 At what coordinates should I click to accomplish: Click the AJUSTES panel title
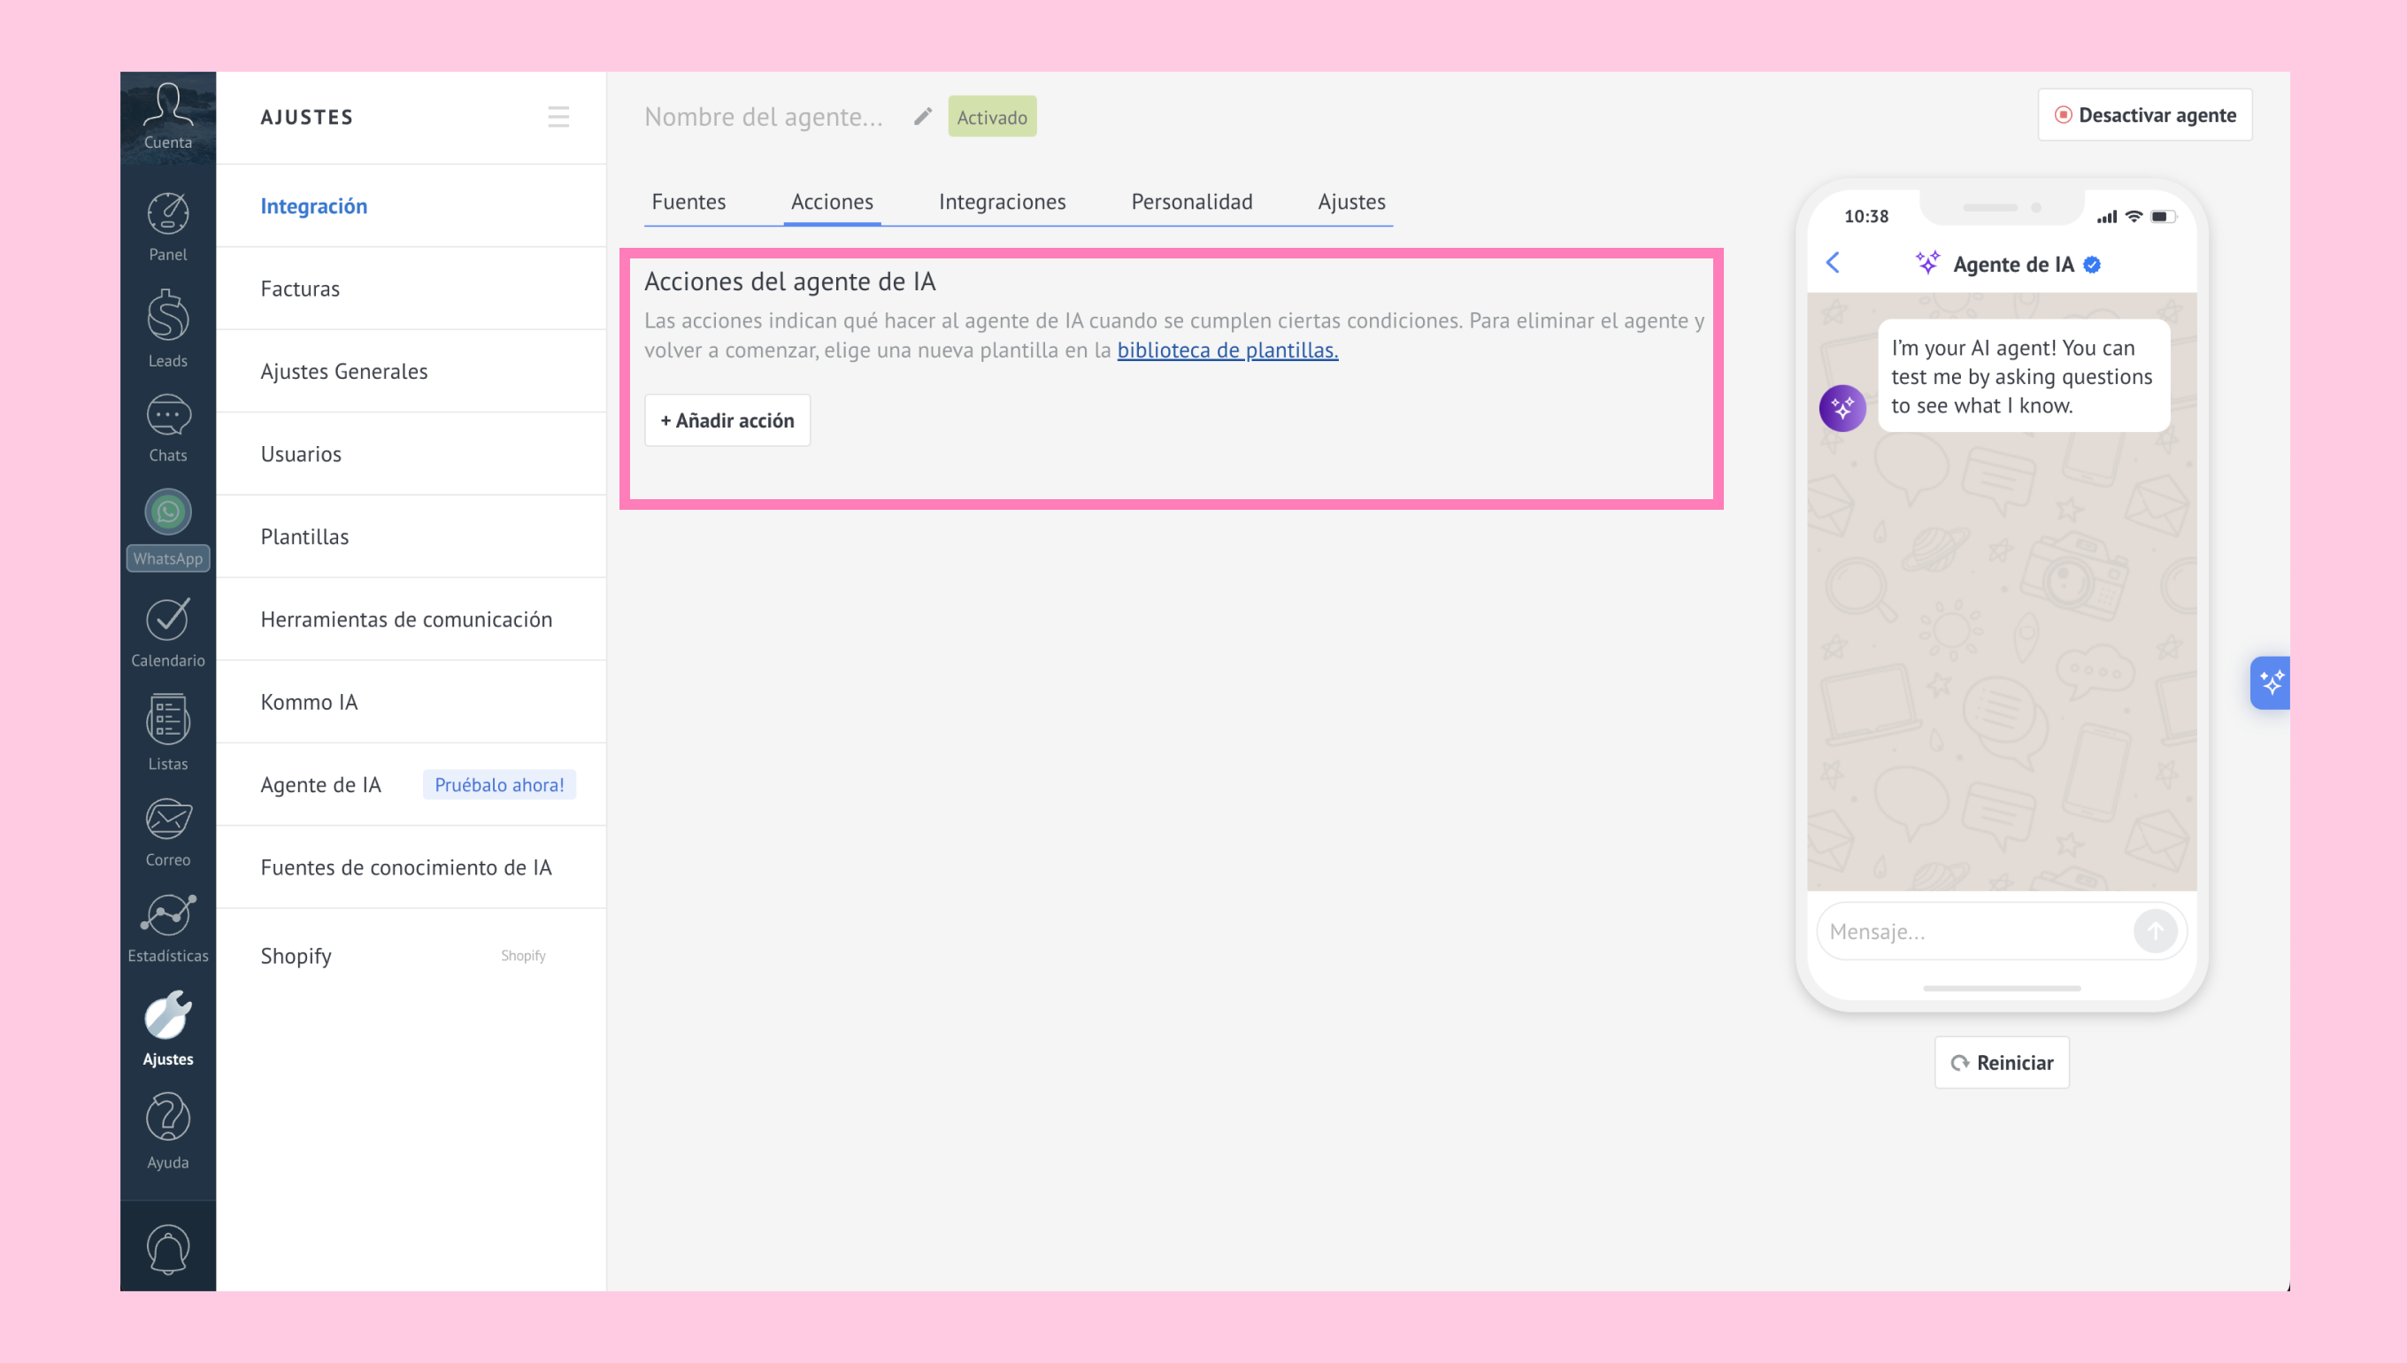coord(307,117)
